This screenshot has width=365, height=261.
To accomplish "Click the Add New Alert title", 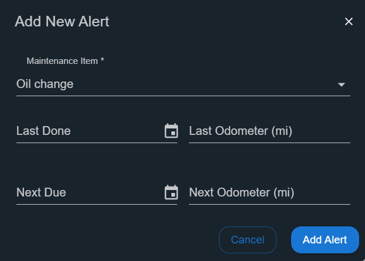I will 62,21.
